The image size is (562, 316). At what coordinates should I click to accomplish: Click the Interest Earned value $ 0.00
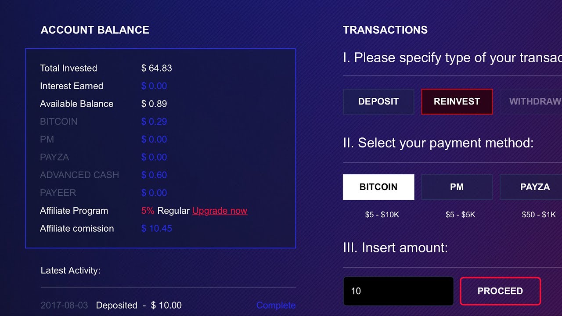(154, 86)
